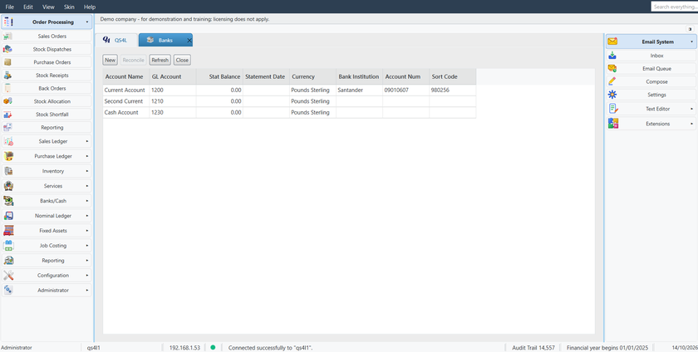
Task: Open the File menu
Action: (9, 7)
